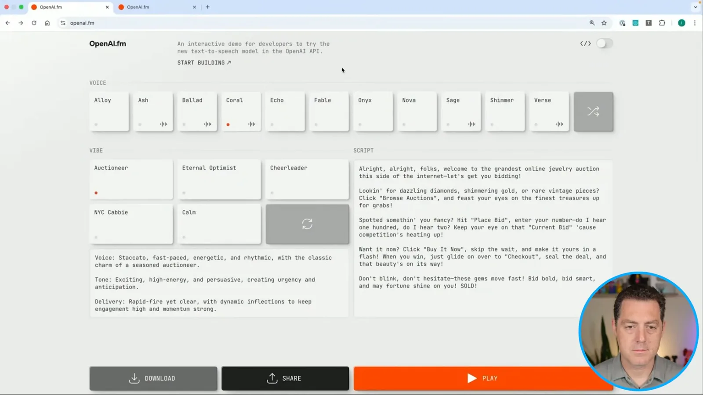Go back in browser history

click(8, 23)
